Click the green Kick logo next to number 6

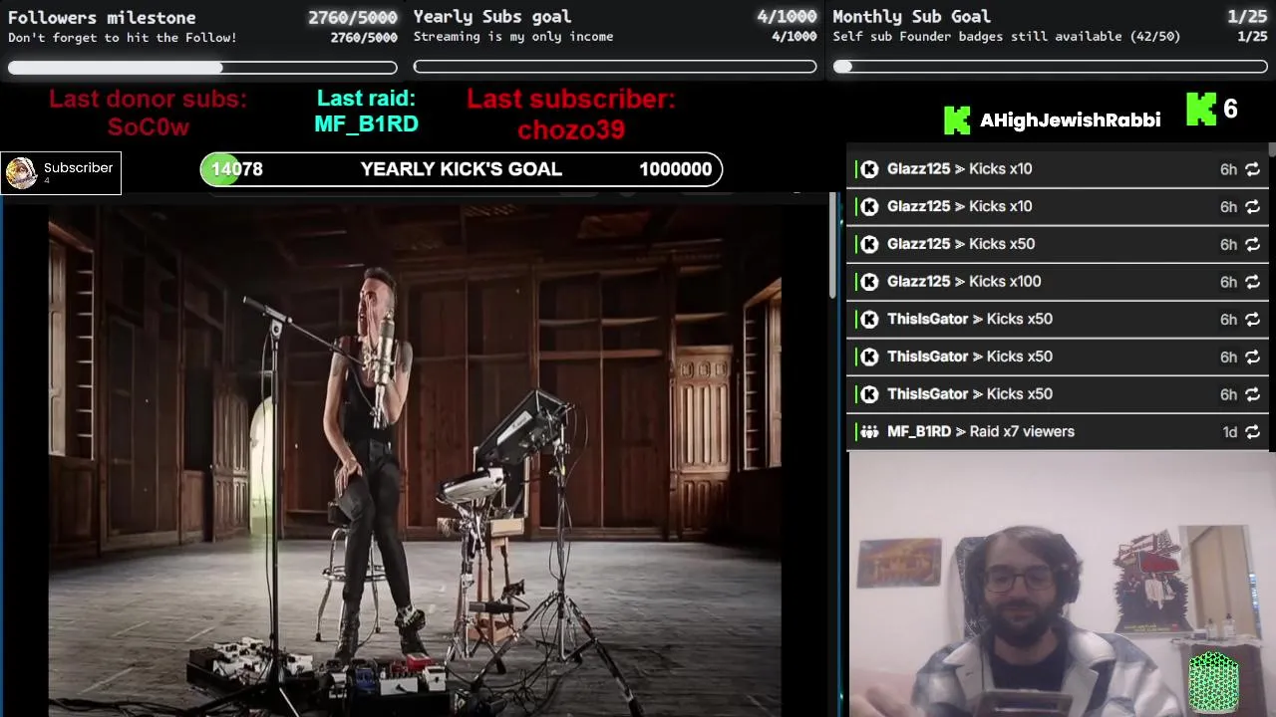tap(1201, 110)
